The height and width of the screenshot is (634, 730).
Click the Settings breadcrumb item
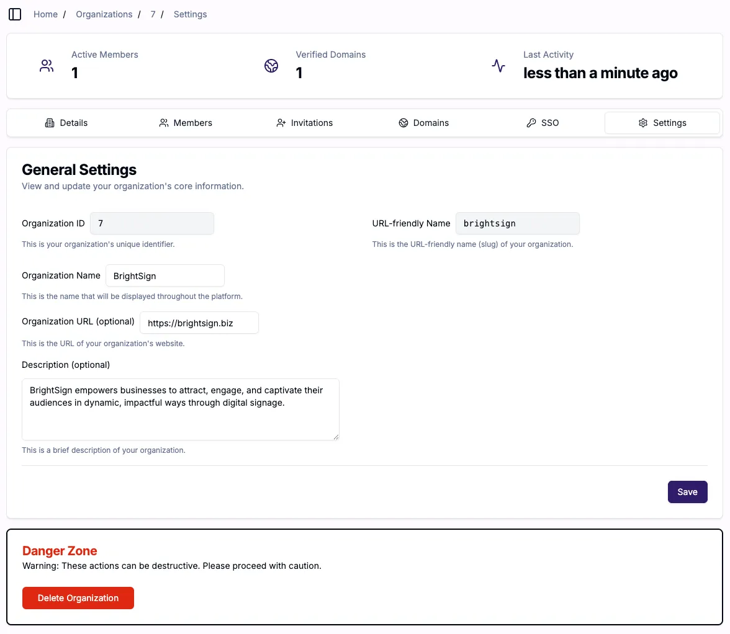point(191,14)
